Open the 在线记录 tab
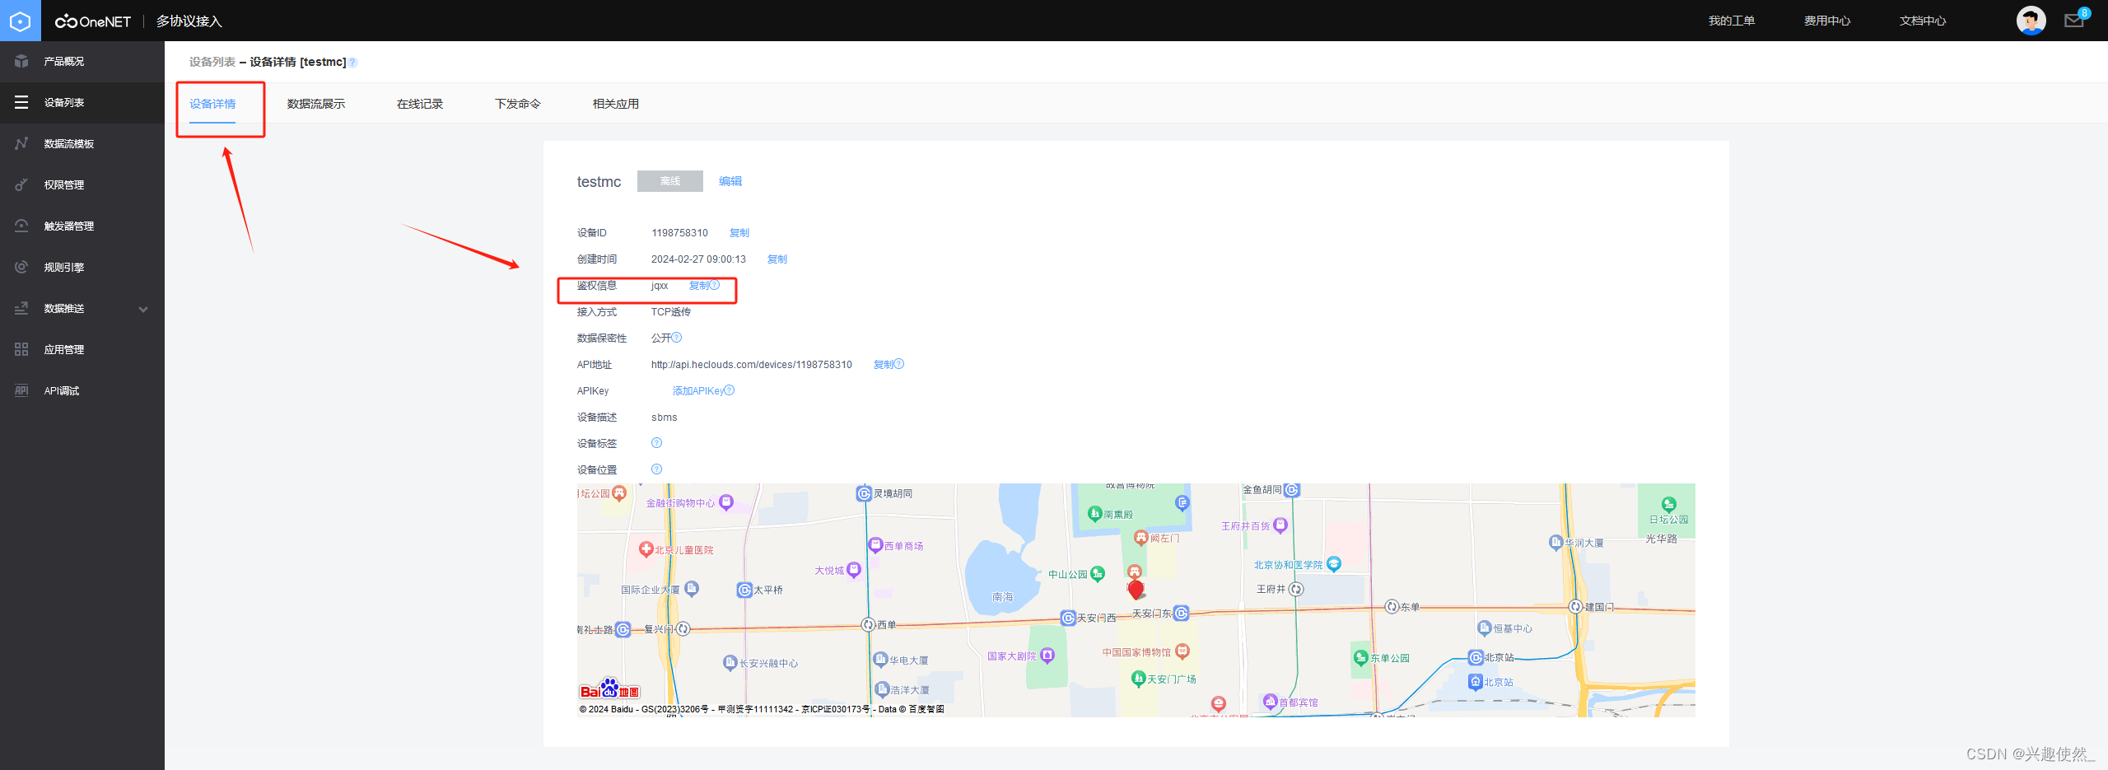Image resolution: width=2108 pixels, height=770 pixels. (x=420, y=104)
